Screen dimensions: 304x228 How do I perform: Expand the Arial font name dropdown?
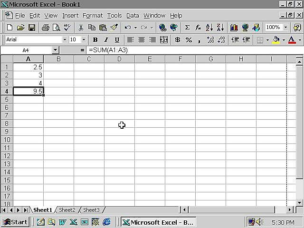[65, 40]
